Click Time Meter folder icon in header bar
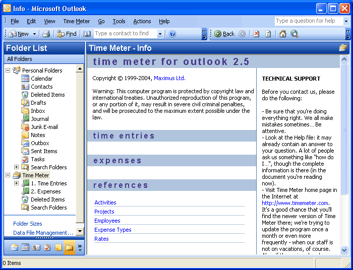The image size is (353, 270). tap(343, 48)
